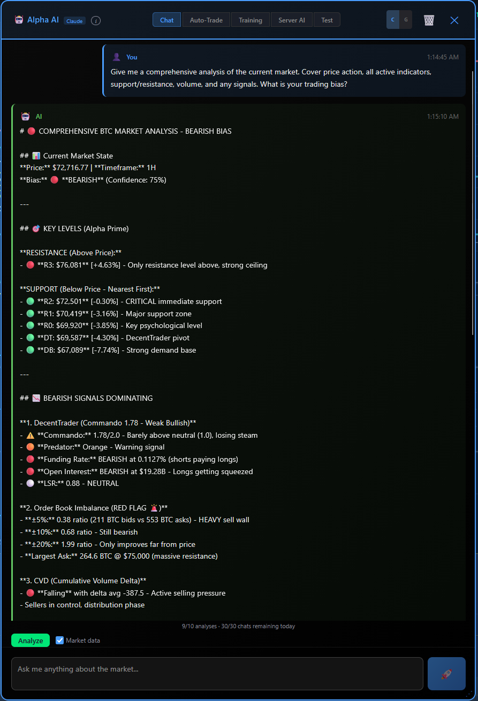Disable the Market data checkbox

(59, 640)
